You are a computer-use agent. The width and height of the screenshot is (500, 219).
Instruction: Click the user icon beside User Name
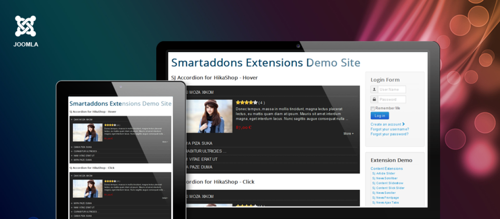pyautogui.click(x=374, y=89)
